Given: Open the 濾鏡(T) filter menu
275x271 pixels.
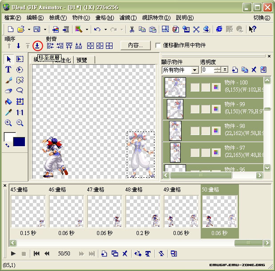Looking at the screenshot, I should point(128,18).
